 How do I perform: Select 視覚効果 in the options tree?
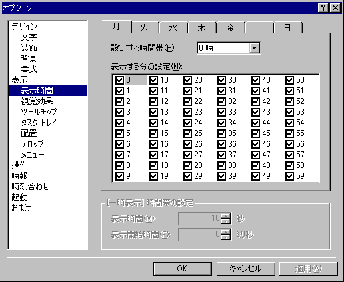pos(37,101)
